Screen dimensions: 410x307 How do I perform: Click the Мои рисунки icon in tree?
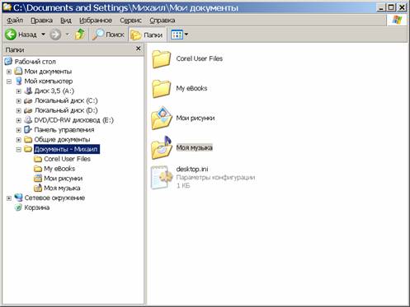tap(38, 179)
